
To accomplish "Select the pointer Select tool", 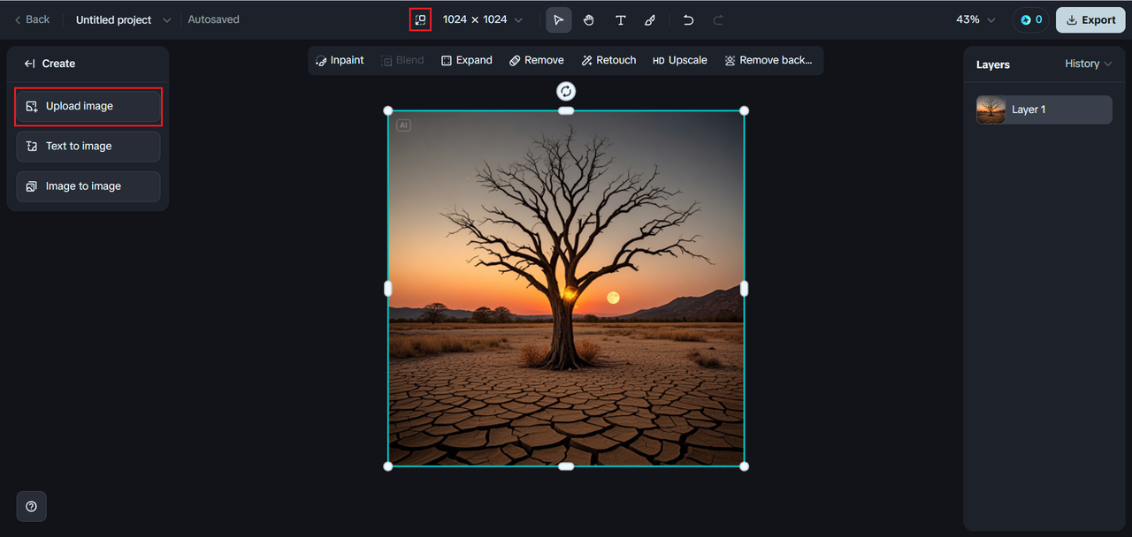I will [559, 19].
